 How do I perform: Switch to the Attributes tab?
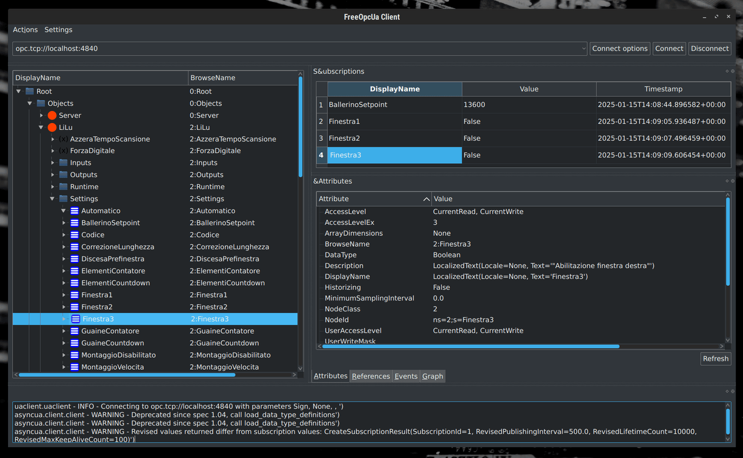coord(331,376)
